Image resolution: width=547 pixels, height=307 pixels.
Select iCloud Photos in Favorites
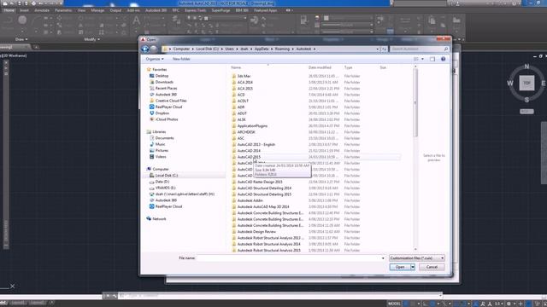pos(167,119)
